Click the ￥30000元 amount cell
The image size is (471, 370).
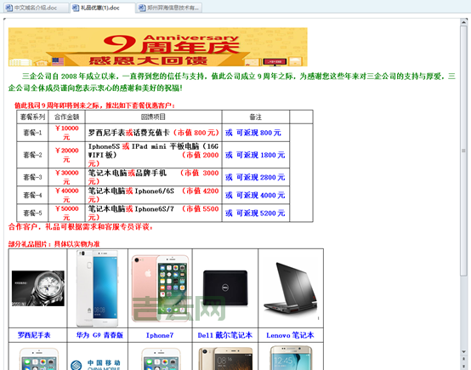[x=66, y=177]
